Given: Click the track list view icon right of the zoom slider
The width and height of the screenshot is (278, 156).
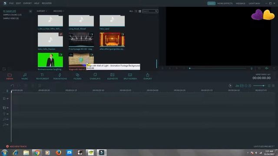Looking at the screenshot, I should 269,86.
